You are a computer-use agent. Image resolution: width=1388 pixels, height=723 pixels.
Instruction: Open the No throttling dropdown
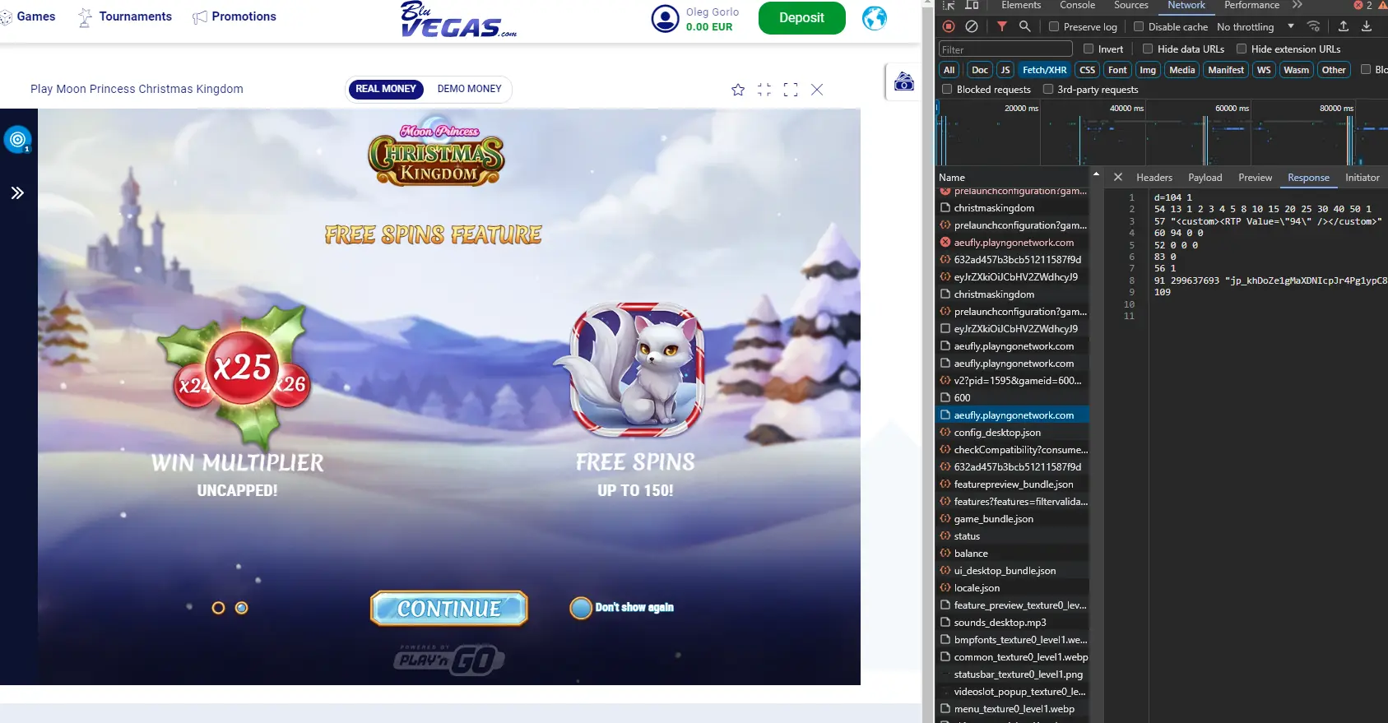[x=1255, y=27]
